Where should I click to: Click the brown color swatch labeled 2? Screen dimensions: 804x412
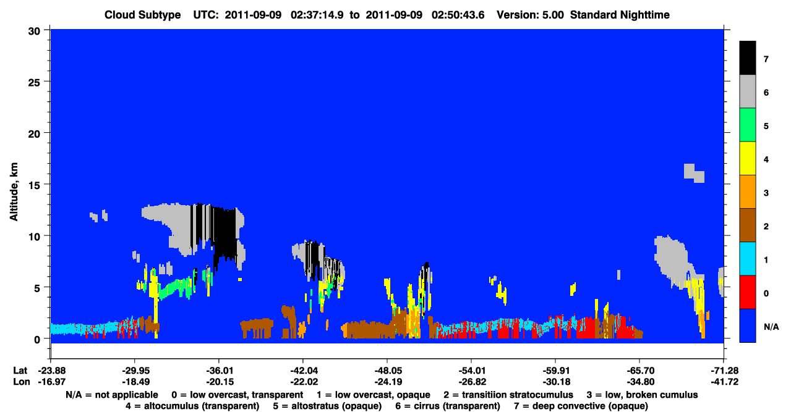748,225
